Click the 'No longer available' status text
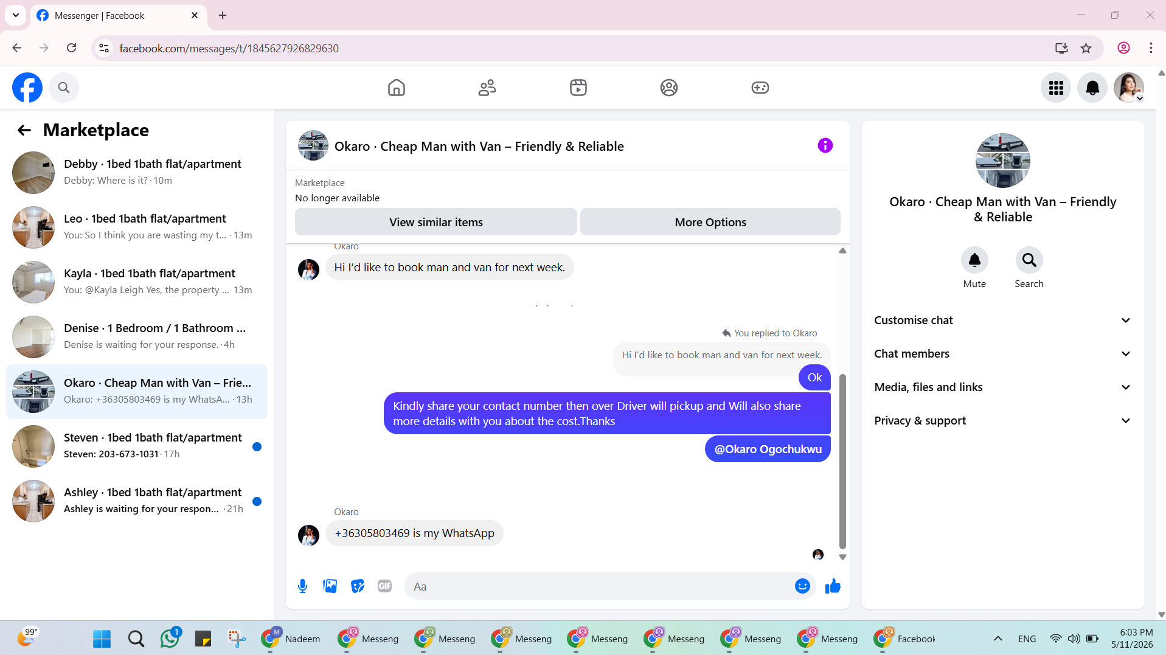Screen dimensions: 1166x655 click(x=337, y=198)
